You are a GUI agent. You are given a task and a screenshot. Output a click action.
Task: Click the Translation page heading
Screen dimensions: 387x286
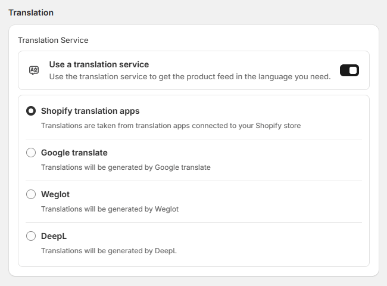point(31,13)
